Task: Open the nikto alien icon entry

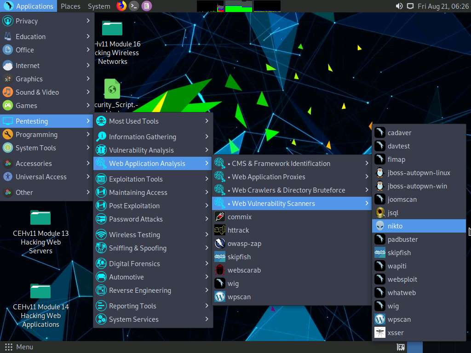Action: [379, 226]
